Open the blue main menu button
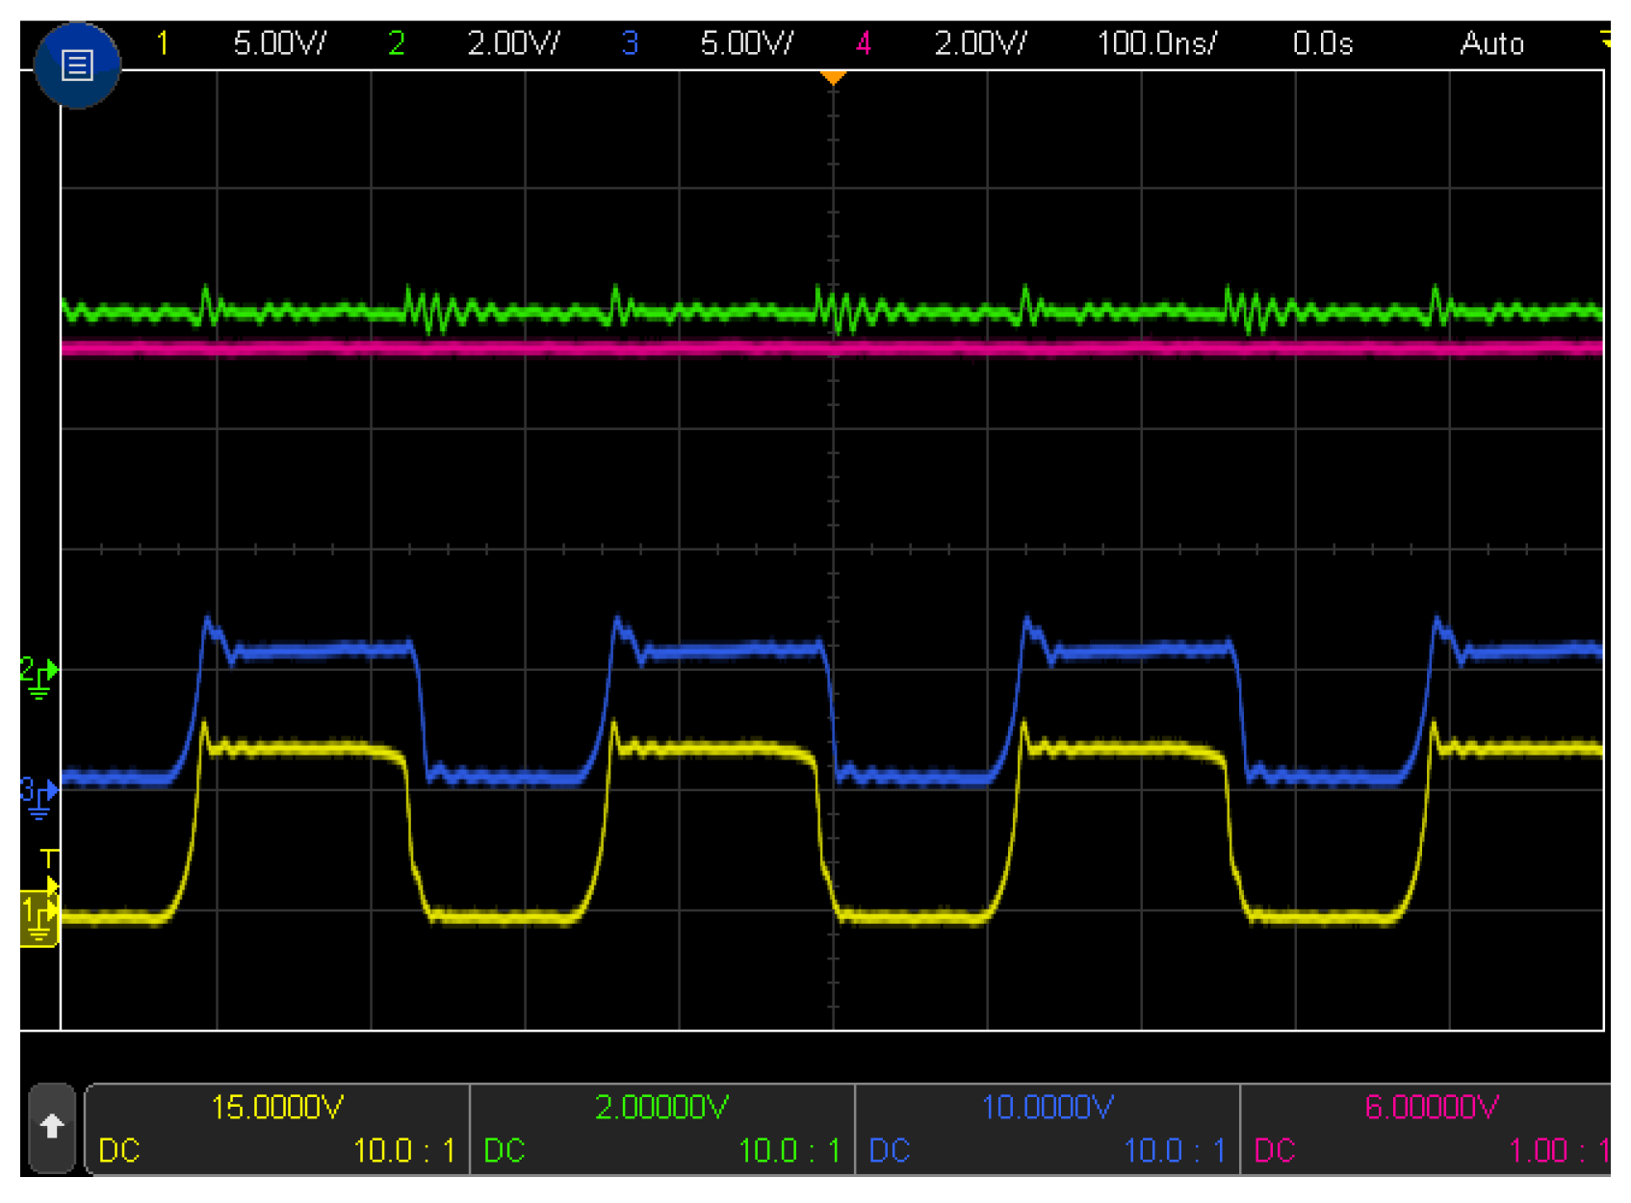This screenshot has width=1631, height=1203. tap(76, 64)
